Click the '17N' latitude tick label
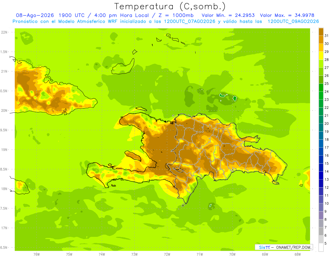 [4, 228]
